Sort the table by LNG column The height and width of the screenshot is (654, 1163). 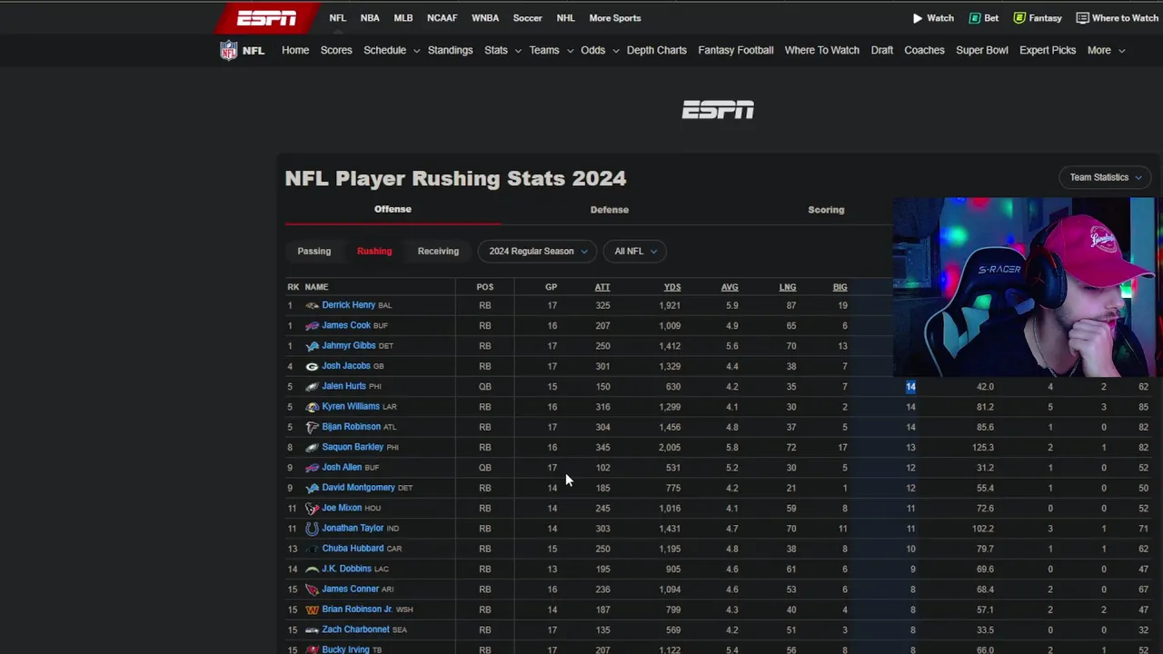[x=788, y=287]
